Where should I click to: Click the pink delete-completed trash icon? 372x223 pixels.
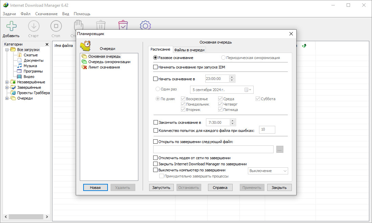123,25
